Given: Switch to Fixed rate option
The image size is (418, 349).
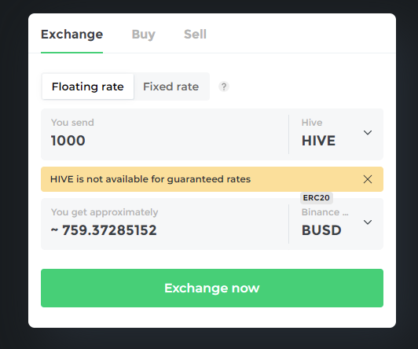Looking at the screenshot, I should click(x=170, y=86).
